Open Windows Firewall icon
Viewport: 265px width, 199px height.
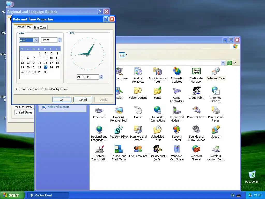(196, 153)
